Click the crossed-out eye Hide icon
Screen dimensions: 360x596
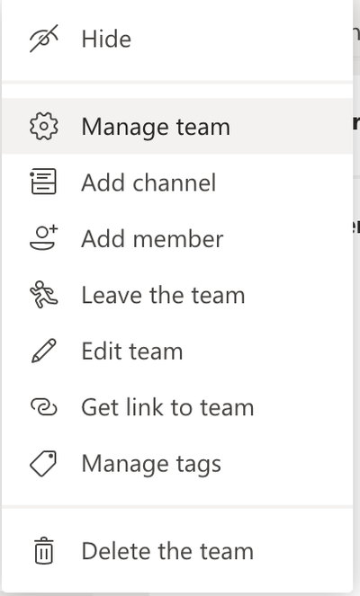tap(44, 39)
